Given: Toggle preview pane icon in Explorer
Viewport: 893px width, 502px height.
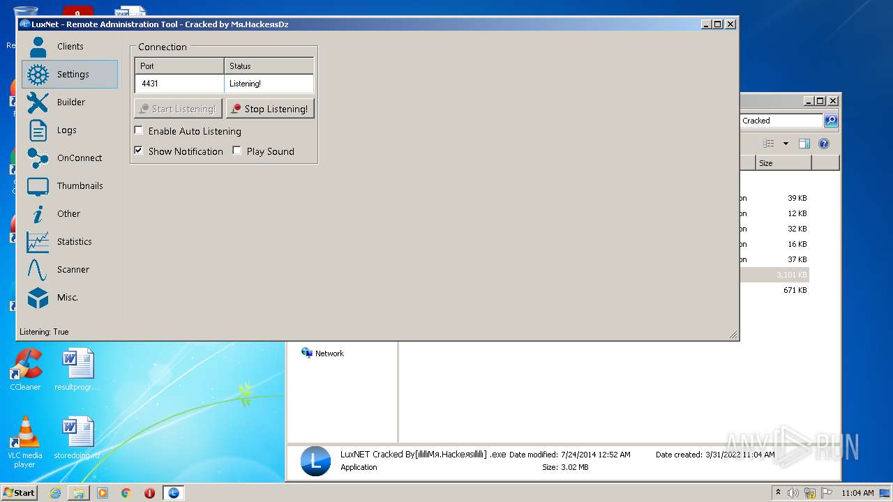Looking at the screenshot, I should click(804, 144).
